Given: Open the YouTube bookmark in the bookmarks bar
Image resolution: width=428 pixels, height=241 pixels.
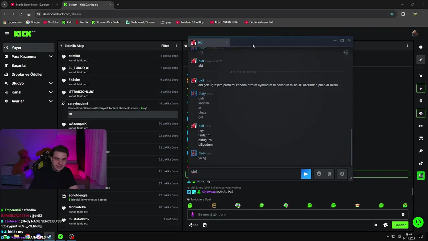Looking at the screenshot, I should (x=51, y=22).
